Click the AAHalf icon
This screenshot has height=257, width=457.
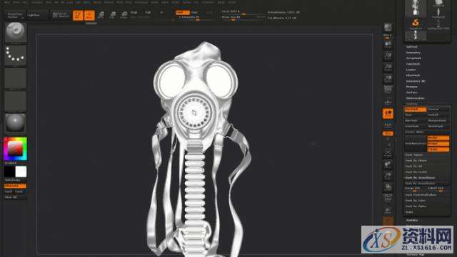388,78
